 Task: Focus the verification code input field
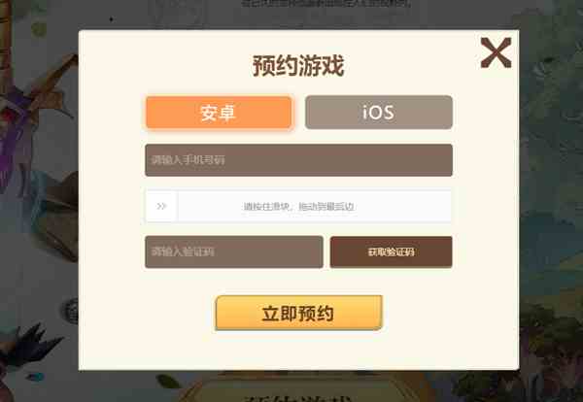pyautogui.click(x=234, y=251)
